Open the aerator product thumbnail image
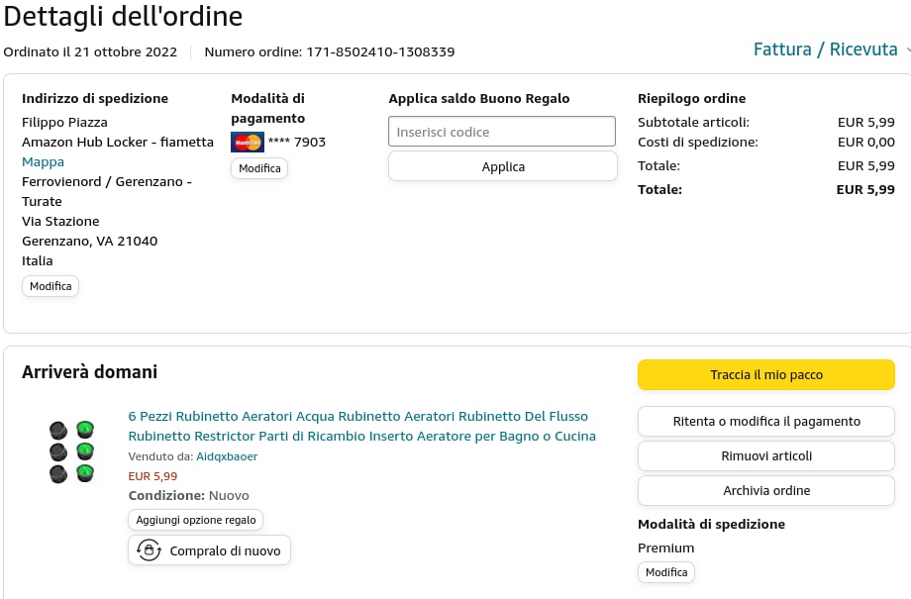This screenshot has height=599, width=911. (x=71, y=451)
